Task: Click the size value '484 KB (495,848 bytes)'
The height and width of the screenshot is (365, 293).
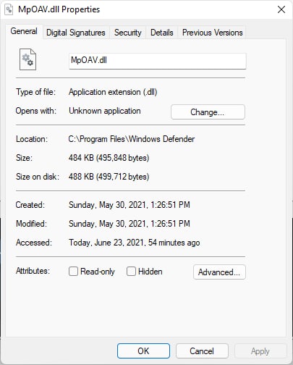Action: pos(109,158)
